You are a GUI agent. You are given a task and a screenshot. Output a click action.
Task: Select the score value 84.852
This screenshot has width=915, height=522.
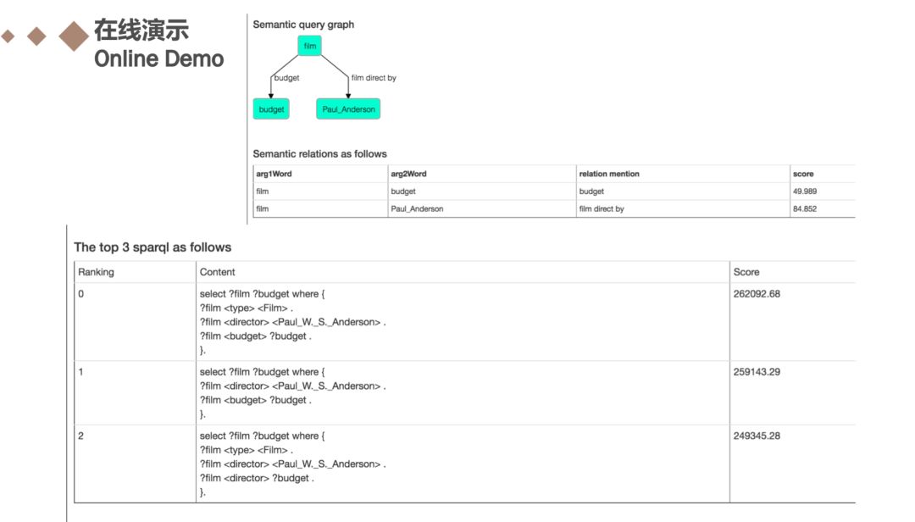(x=804, y=208)
